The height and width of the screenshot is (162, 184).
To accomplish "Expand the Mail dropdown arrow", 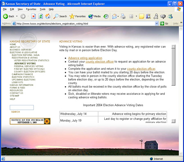I will [118, 16].
